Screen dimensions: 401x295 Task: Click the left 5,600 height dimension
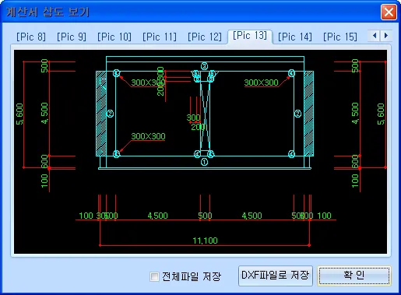(19, 114)
